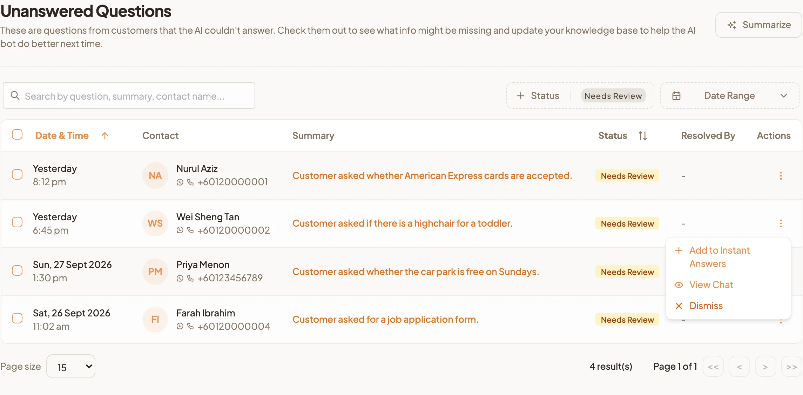
Task: Go to next page with > button
Action: click(x=765, y=367)
